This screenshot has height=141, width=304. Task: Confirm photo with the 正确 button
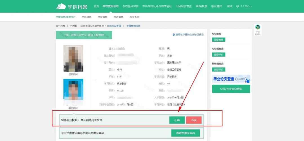coord(177,120)
